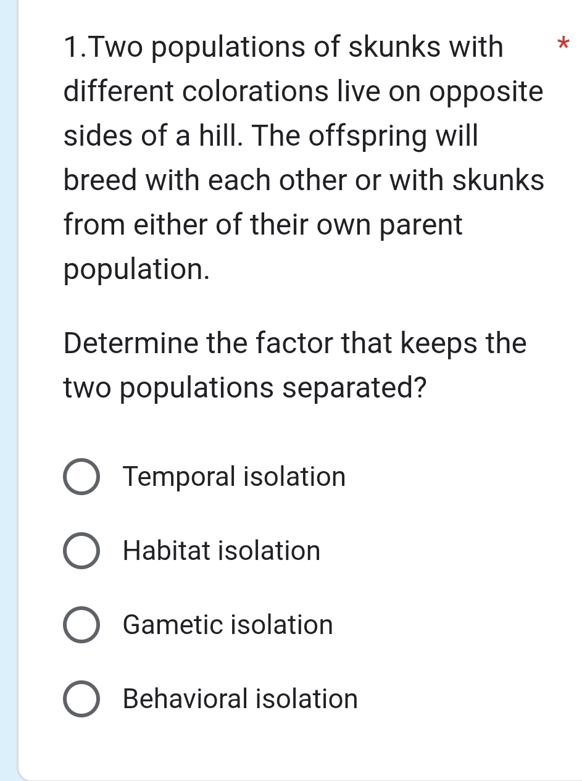This screenshot has width=582, height=781.
Task: Click the Determine the factor prompt text
Action: point(294,364)
